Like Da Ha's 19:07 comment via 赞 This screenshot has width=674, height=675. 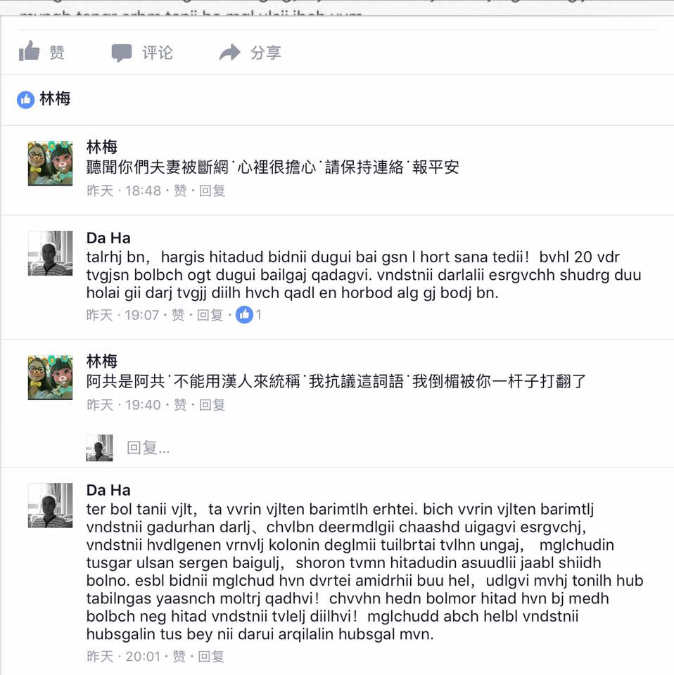(x=178, y=315)
